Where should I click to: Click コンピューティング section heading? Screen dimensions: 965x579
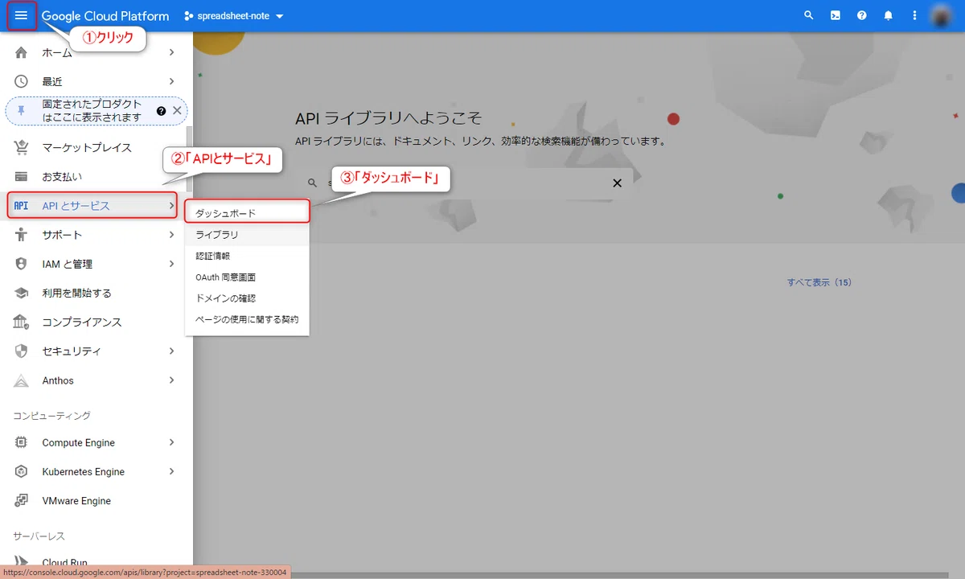(51, 416)
